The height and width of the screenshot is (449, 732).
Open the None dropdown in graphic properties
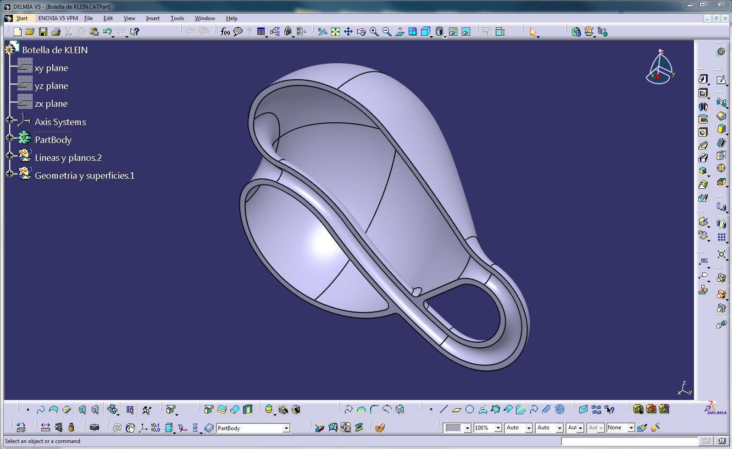tap(631, 428)
